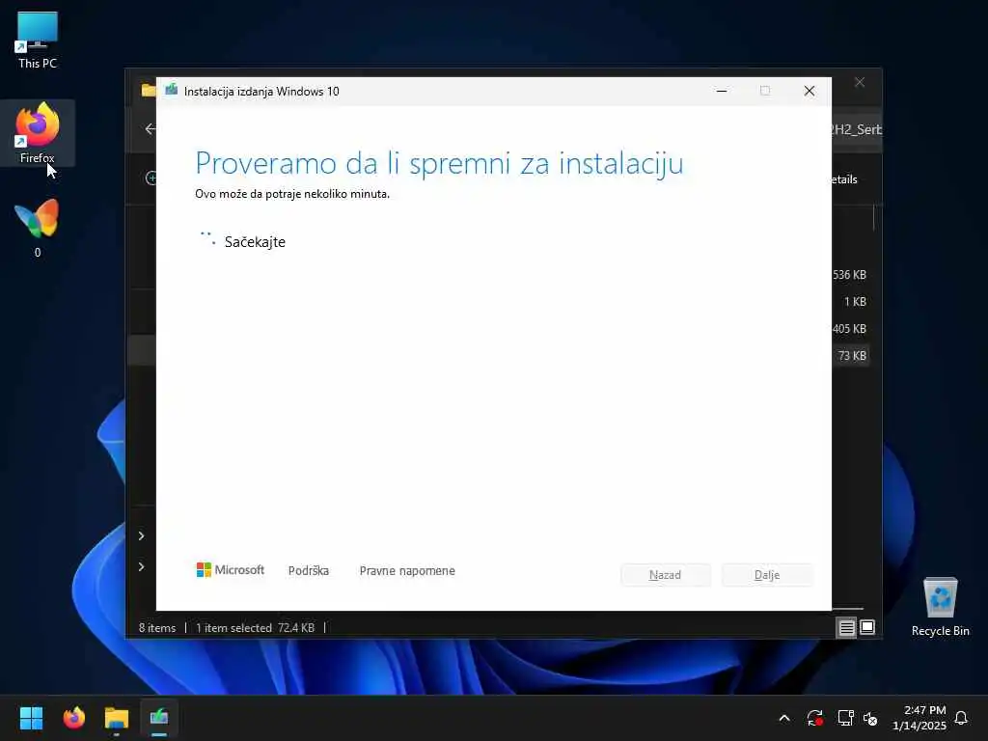Open the This PC desktop icon
The width and height of the screenshot is (988, 741).
tap(38, 40)
